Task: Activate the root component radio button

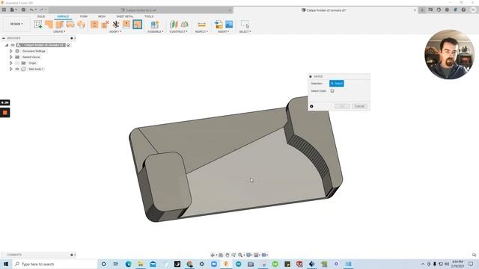Action: [68, 45]
